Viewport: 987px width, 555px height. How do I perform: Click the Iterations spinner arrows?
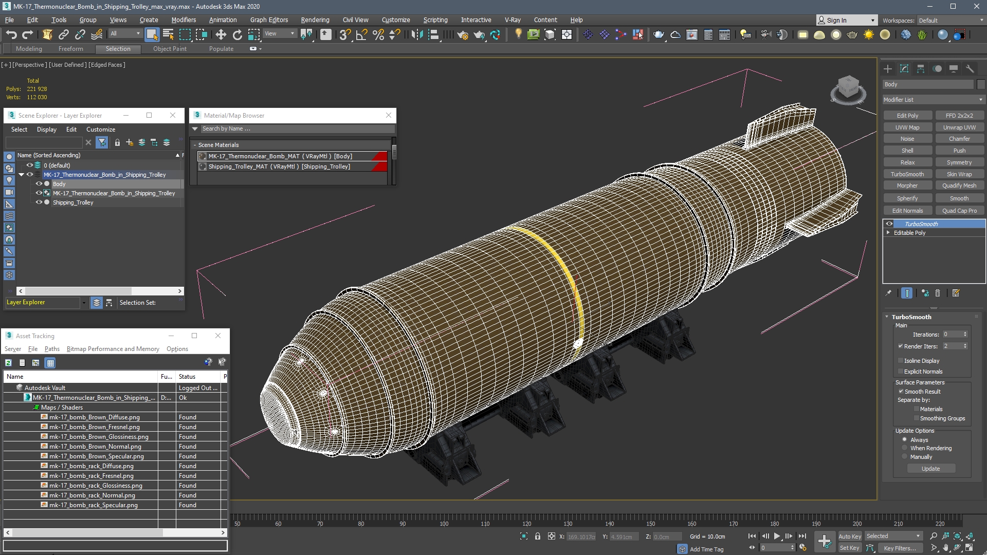965,334
